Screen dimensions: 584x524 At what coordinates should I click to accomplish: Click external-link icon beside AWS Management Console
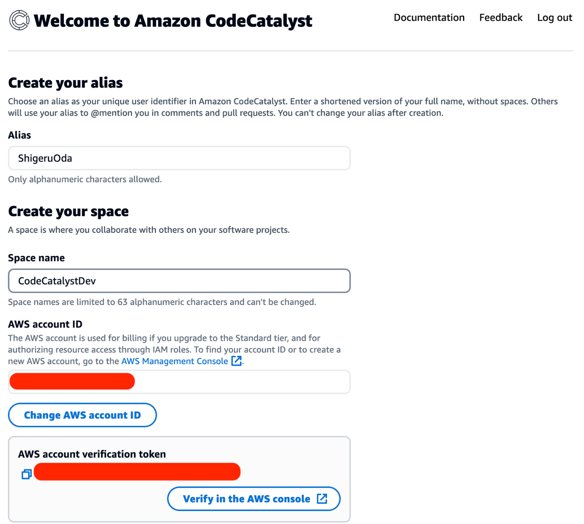click(x=237, y=361)
